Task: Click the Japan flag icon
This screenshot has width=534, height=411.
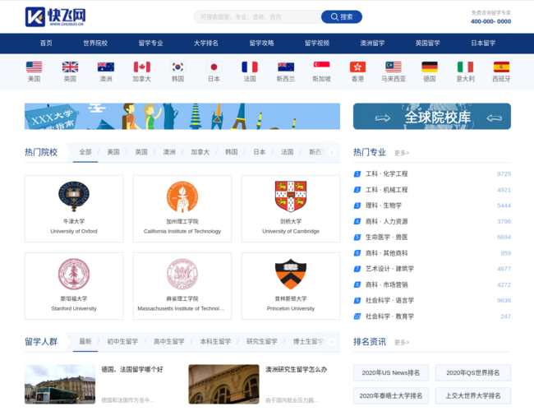Action: (x=214, y=67)
